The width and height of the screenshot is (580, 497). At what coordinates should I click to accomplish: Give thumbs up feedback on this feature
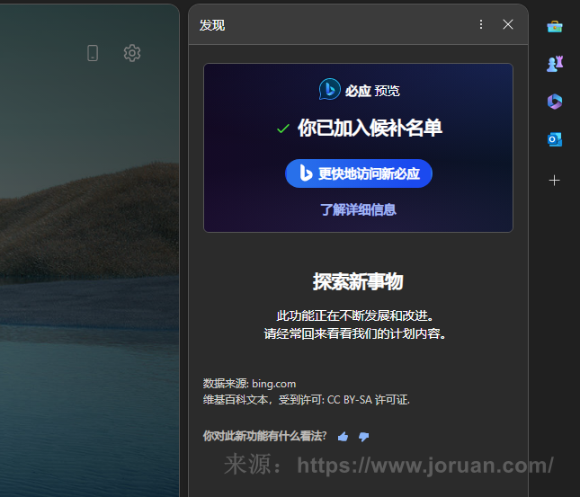(x=343, y=437)
